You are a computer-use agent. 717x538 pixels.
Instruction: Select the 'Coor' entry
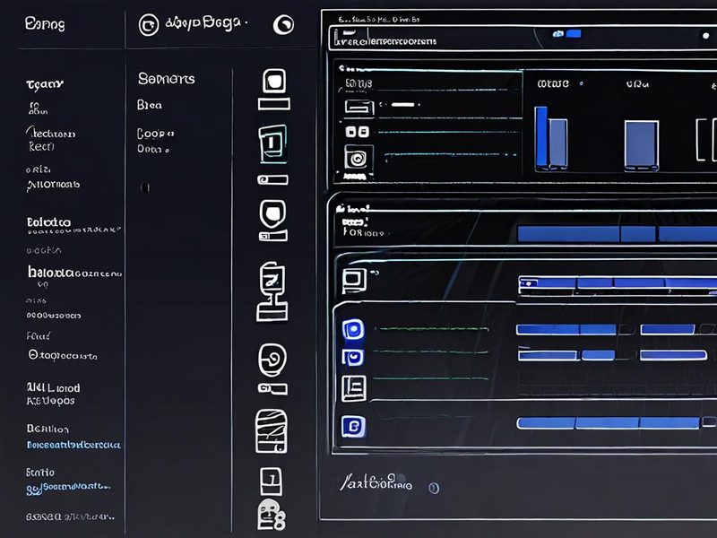[155, 134]
